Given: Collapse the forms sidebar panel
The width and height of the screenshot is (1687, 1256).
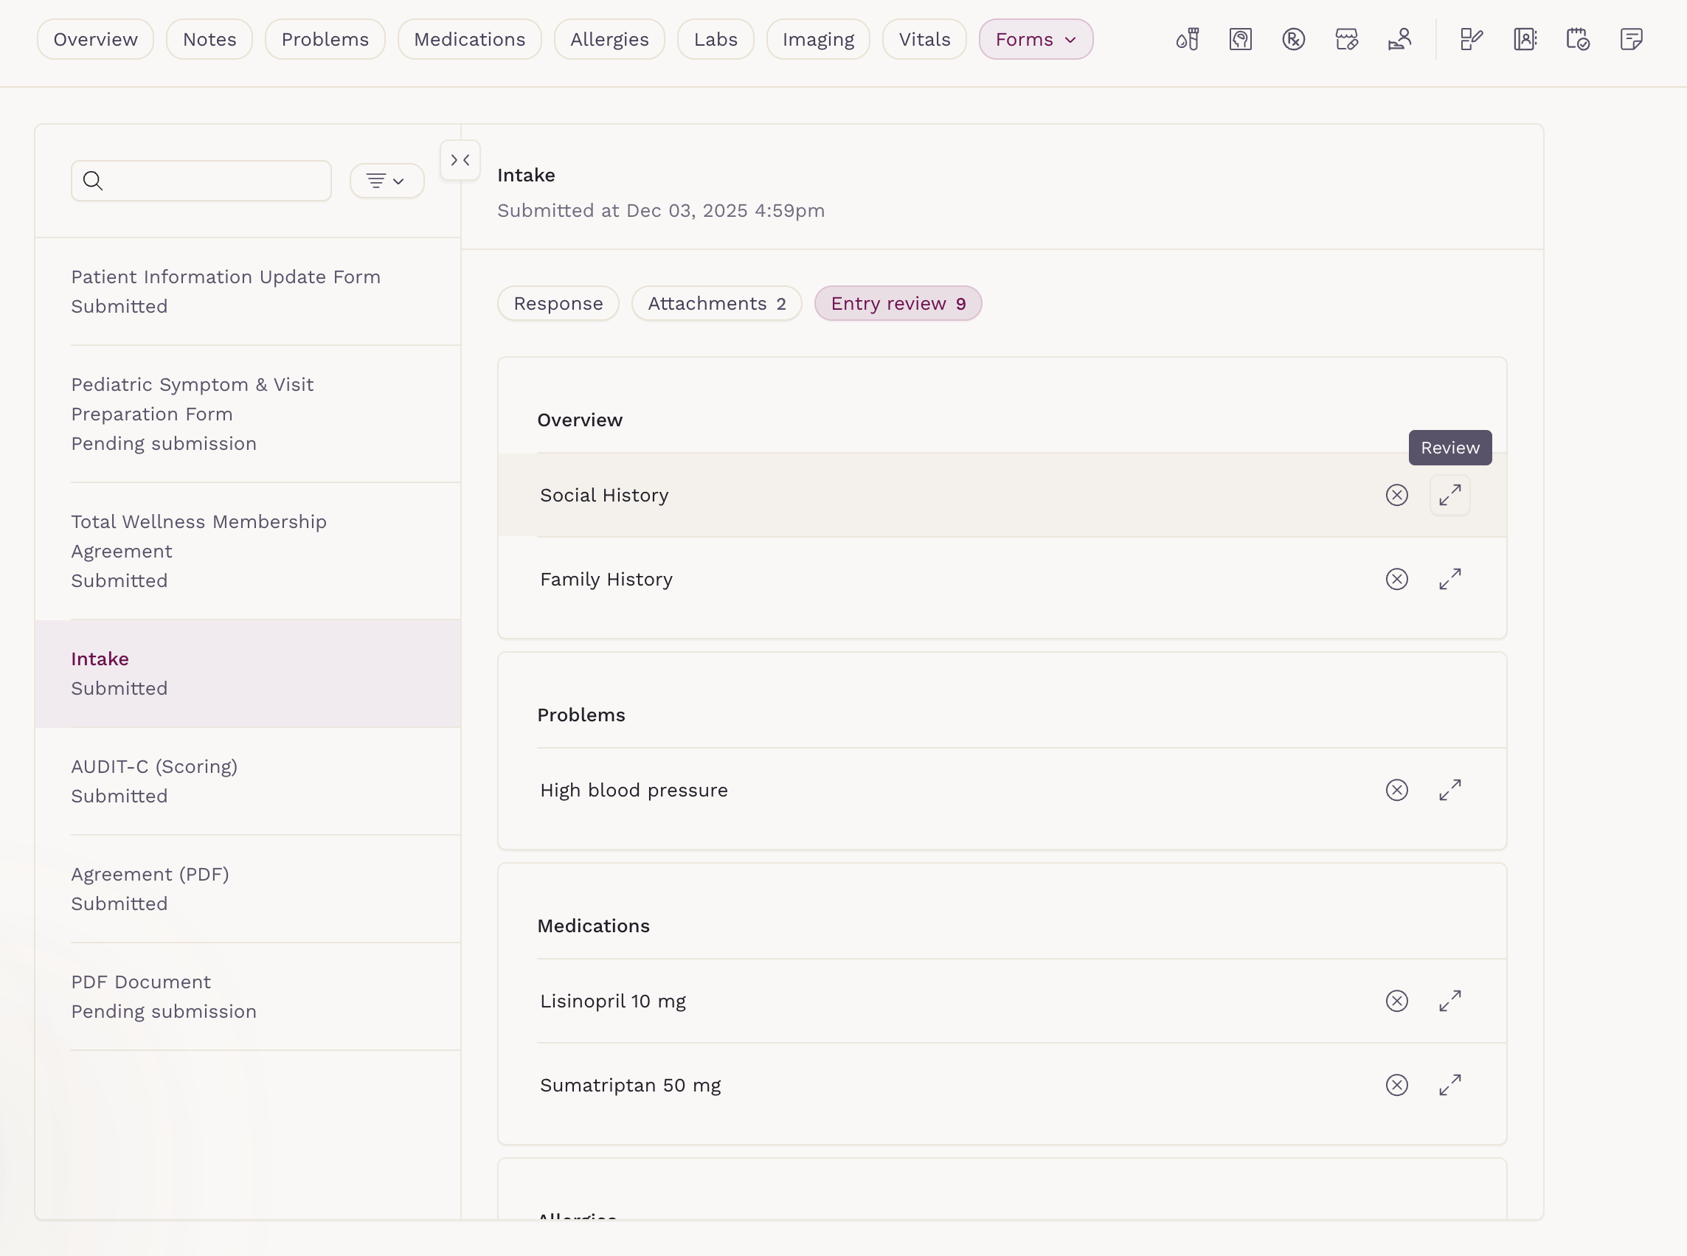Looking at the screenshot, I should [x=460, y=159].
